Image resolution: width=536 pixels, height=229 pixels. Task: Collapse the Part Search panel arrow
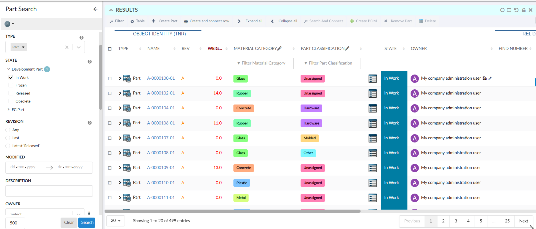95,9
